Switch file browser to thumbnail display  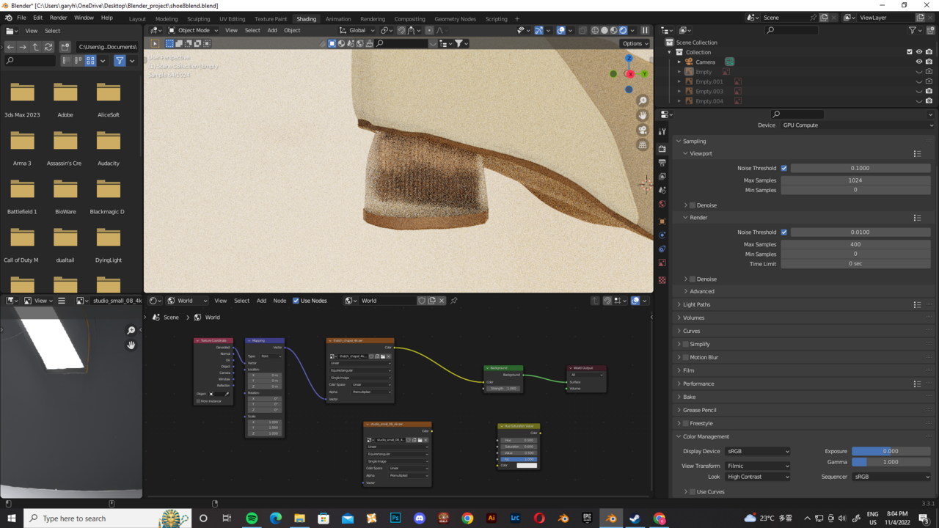click(x=90, y=61)
